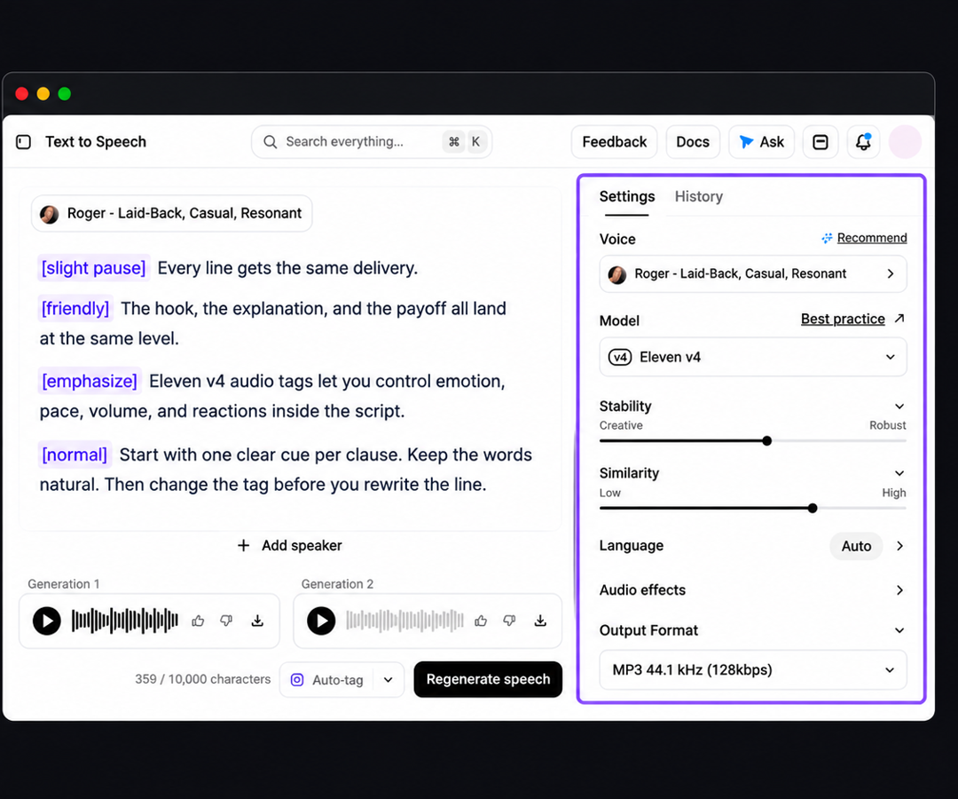958x799 pixels.
Task: Download Generation 1 audio
Action: [258, 621]
